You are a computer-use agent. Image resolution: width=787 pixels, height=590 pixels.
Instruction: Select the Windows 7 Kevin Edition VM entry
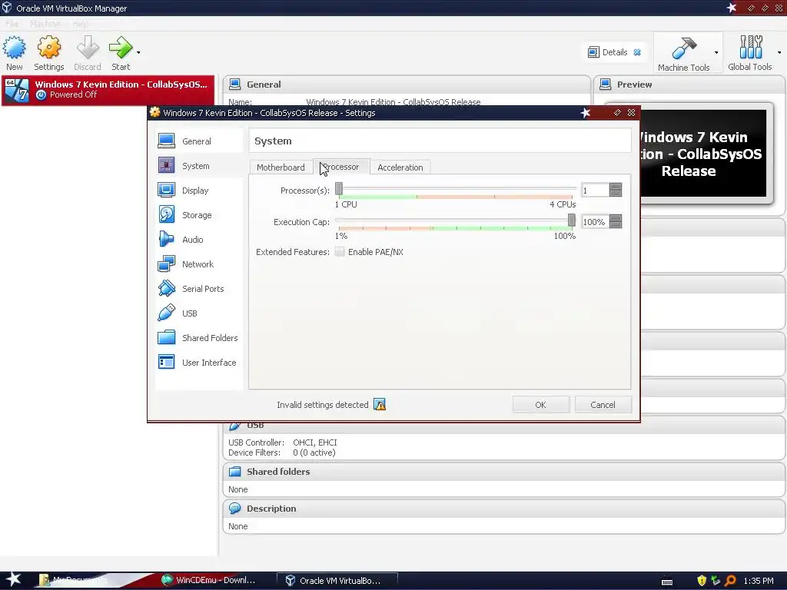(x=108, y=90)
